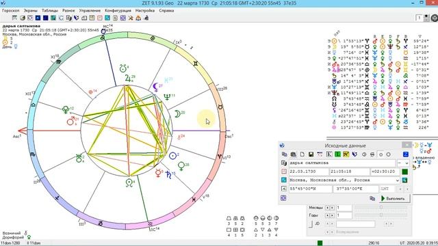Click the 290.16 value in status bar
Screen dimensions: 438x246
coord(374,243)
